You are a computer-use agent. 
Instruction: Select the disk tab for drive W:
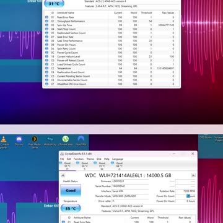coord(102,166)
